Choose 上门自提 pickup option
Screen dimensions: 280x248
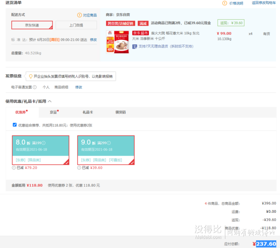(x=76, y=25)
